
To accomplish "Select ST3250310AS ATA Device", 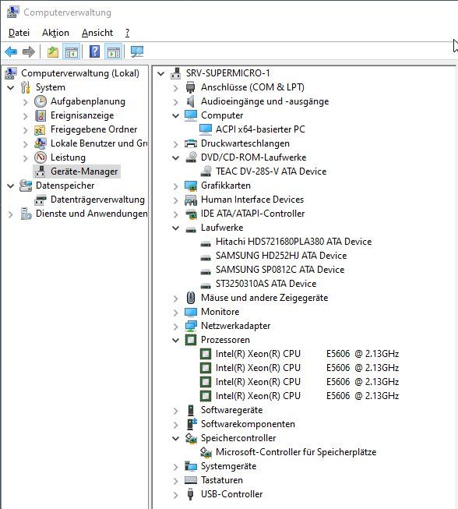I will click(x=266, y=284).
